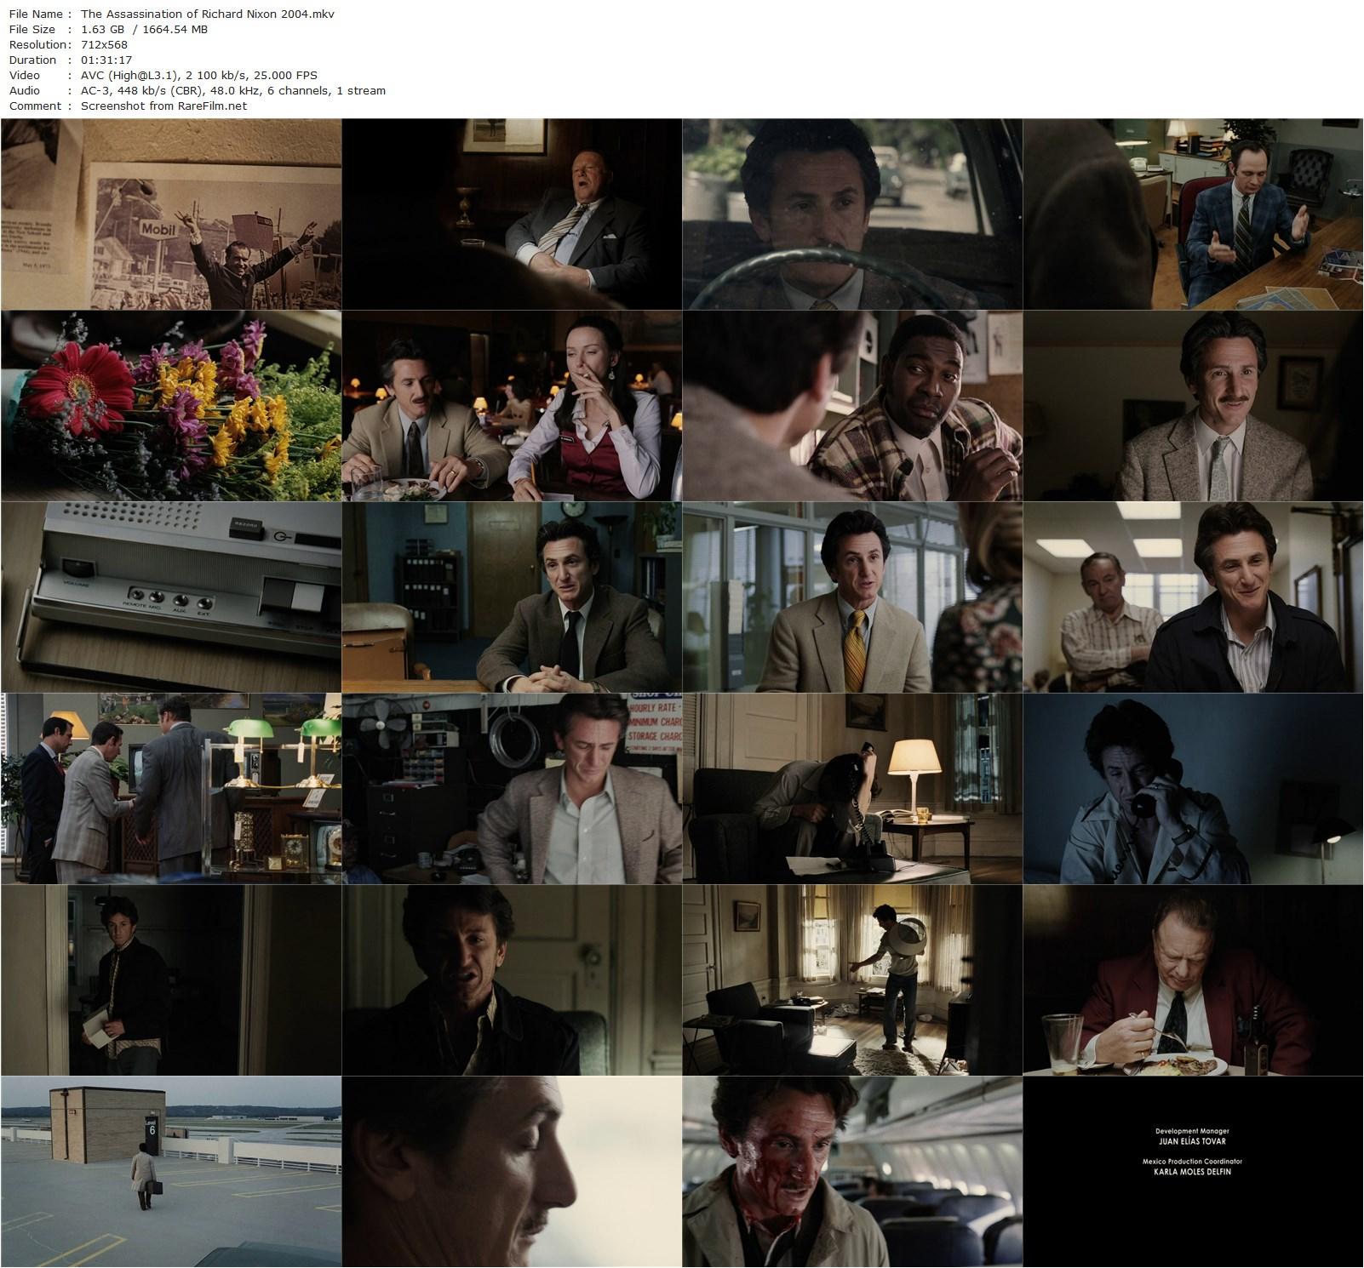Screen dimensions: 1364x1268
Task: Click the Mobil newspaper clipping thumbnail
Action: coord(171,214)
